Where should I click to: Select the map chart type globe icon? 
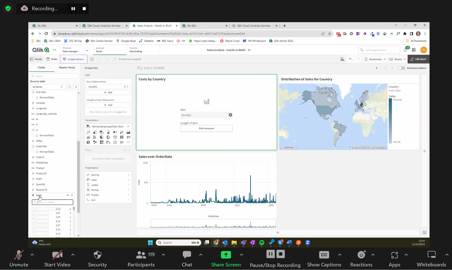(88, 142)
